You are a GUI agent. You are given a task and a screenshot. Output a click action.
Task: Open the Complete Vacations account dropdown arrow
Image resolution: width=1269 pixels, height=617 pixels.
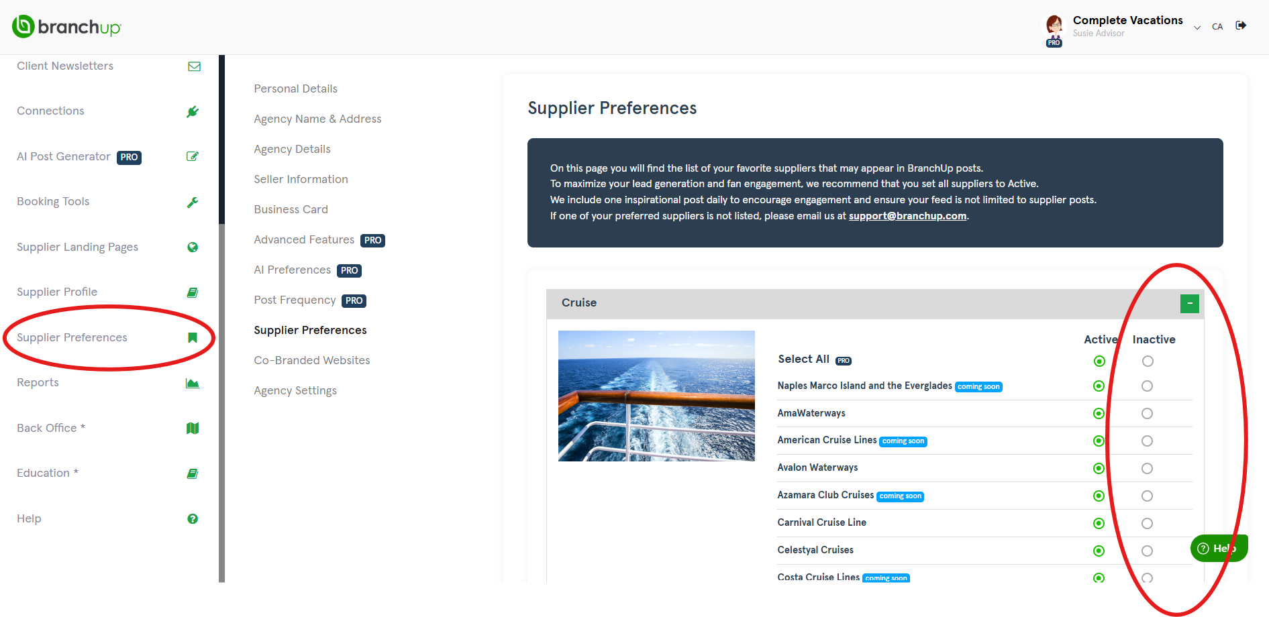pyautogui.click(x=1197, y=27)
